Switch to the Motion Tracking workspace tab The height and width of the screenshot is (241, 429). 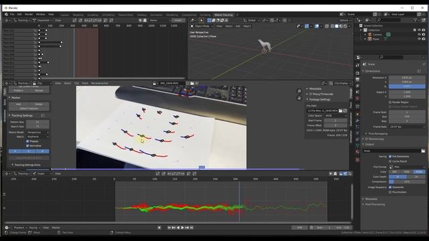tap(223, 15)
